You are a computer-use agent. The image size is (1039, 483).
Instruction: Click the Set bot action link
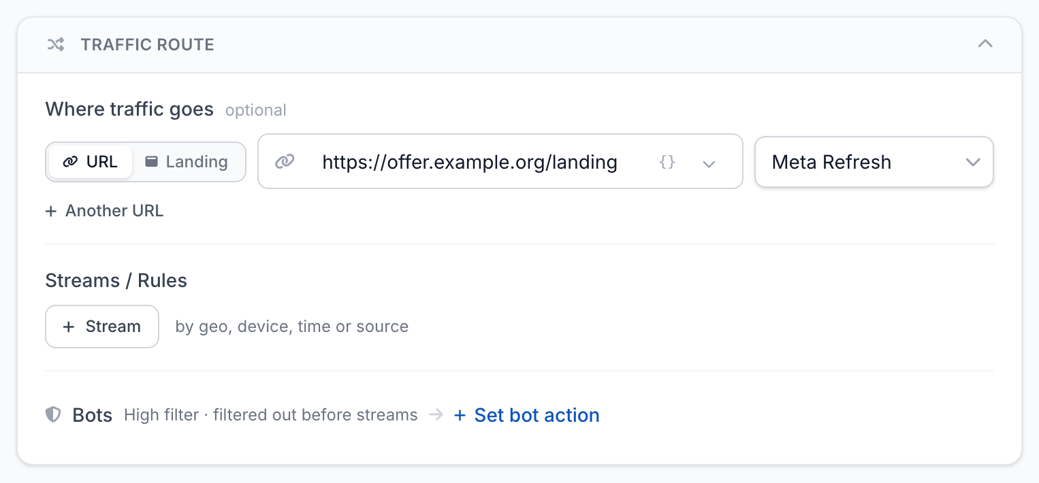pos(526,415)
